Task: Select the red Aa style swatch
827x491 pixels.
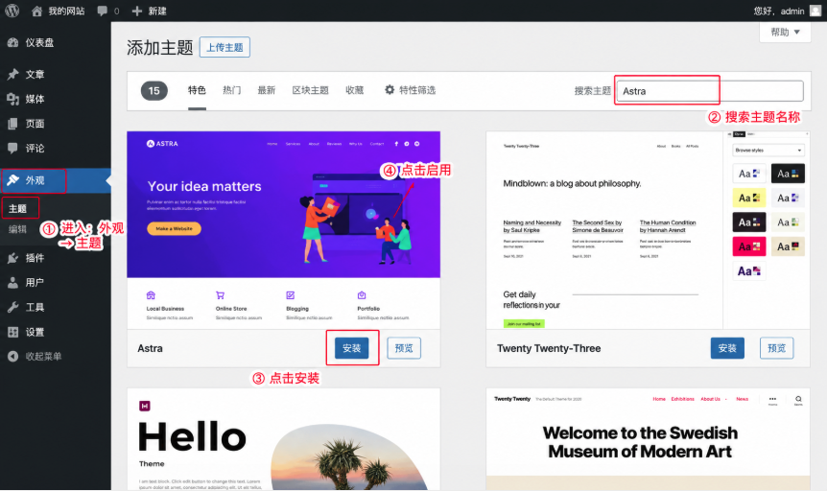Action: 749,246
